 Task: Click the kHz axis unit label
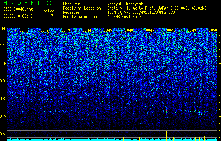[3, 29]
